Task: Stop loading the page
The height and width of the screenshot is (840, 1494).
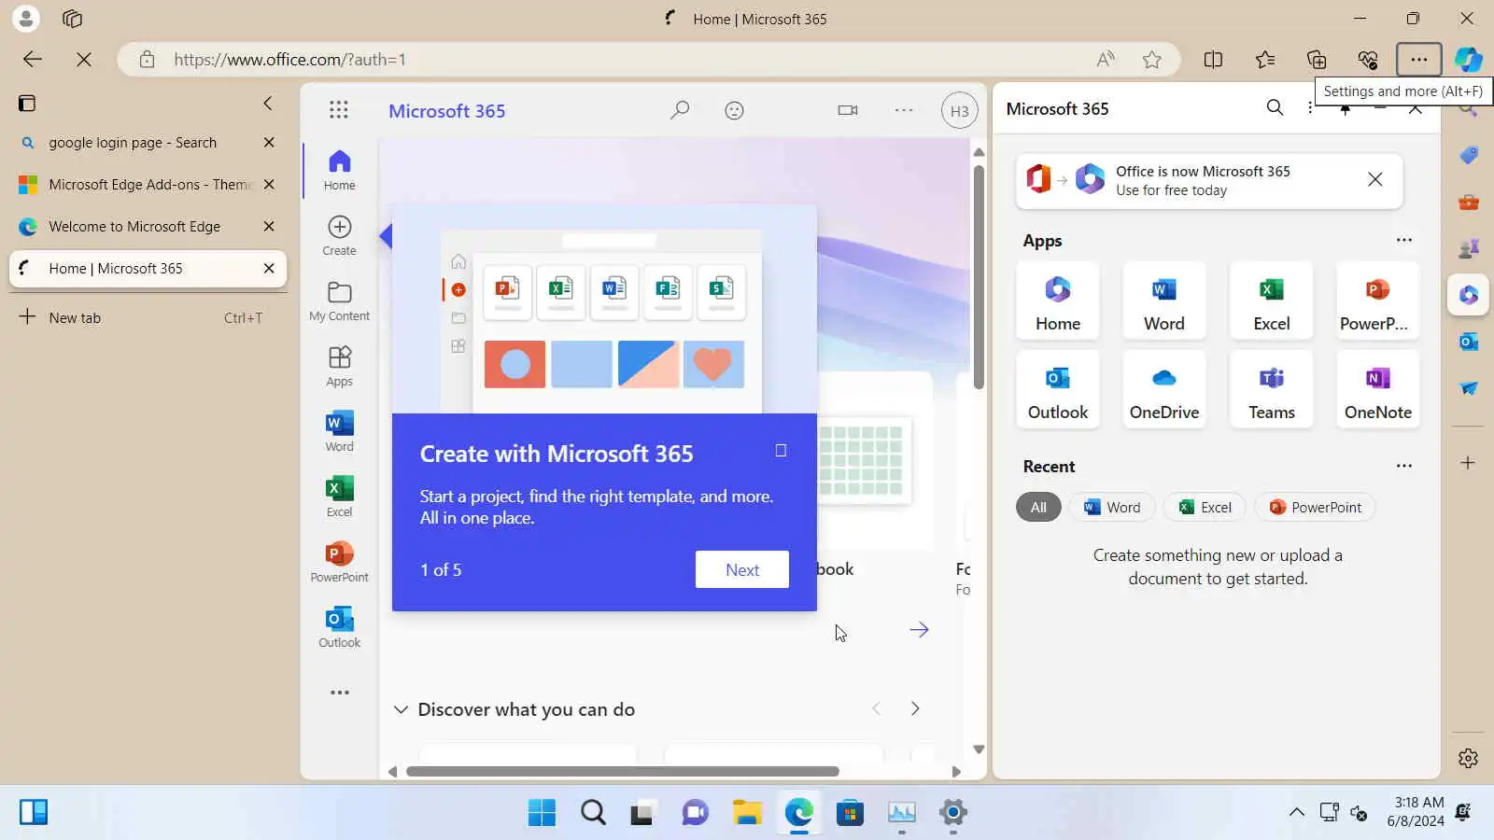Action: point(83,60)
